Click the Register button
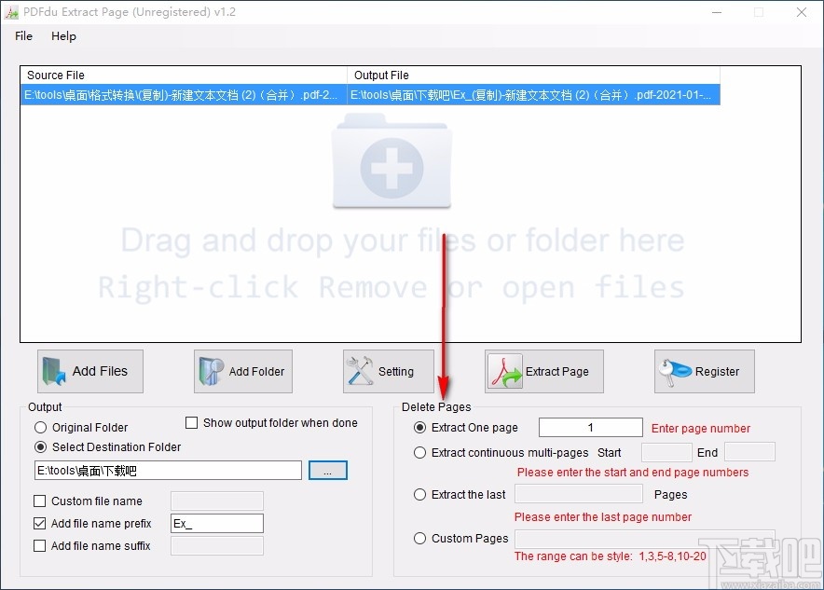The width and height of the screenshot is (824, 590). [704, 371]
